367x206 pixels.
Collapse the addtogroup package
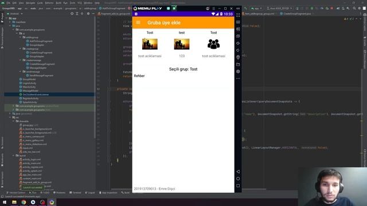(x=21, y=37)
